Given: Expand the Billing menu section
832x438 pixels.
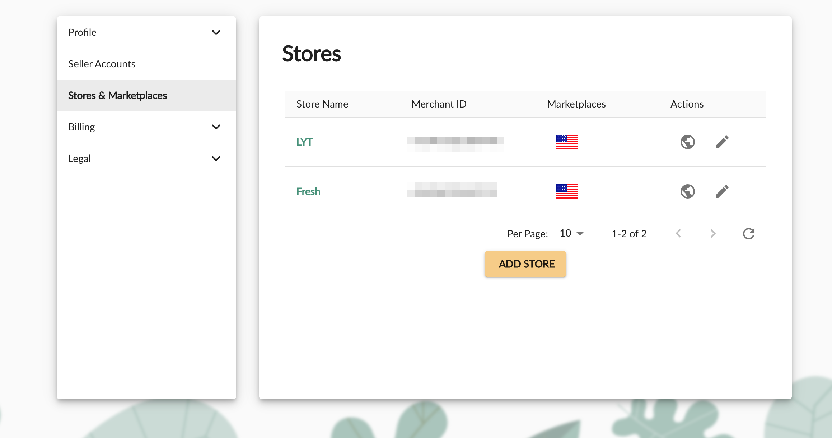Looking at the screenshot, I should pyautogui.click(x=146, y=127).
